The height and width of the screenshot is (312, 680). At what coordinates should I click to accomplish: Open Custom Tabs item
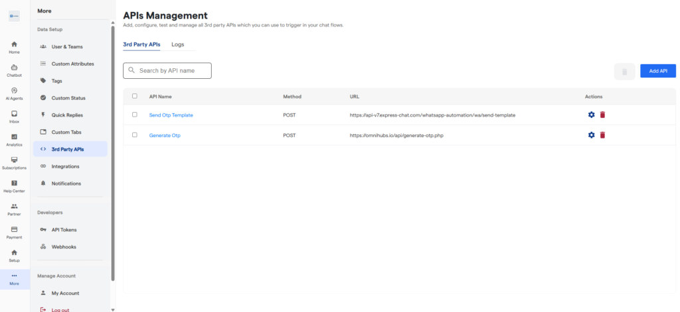70,132
